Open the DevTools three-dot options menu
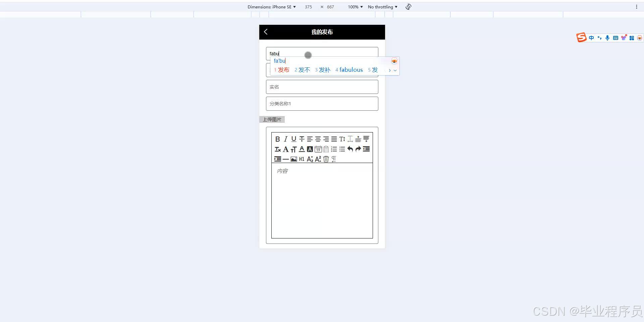 [x=637, y=7]
